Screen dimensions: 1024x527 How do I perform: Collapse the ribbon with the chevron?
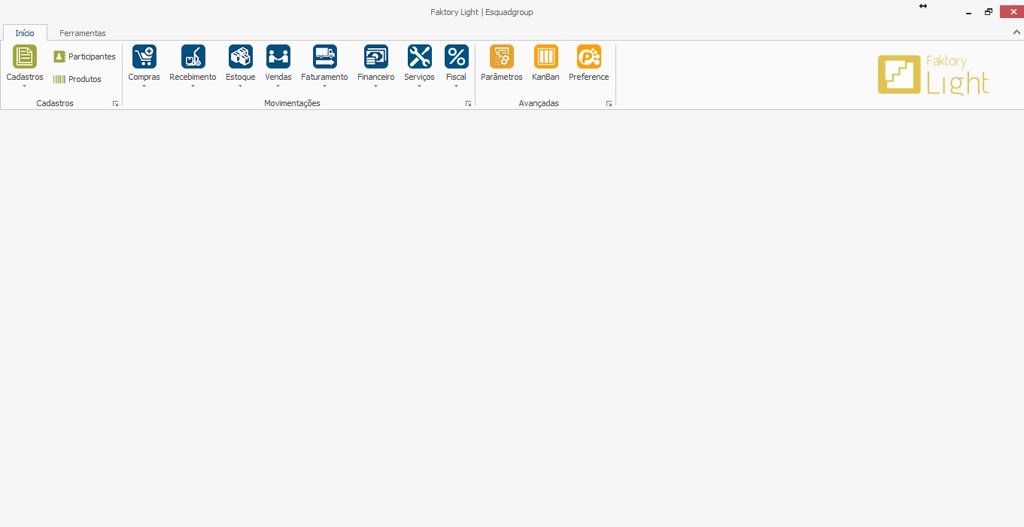[x=1016, y=32]
